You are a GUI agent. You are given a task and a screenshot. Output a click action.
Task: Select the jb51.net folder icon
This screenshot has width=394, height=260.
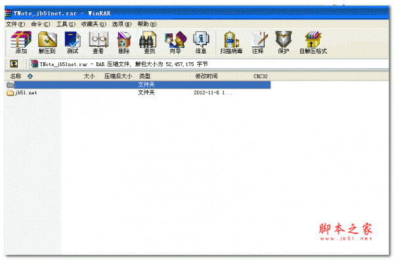pos(11,93)
